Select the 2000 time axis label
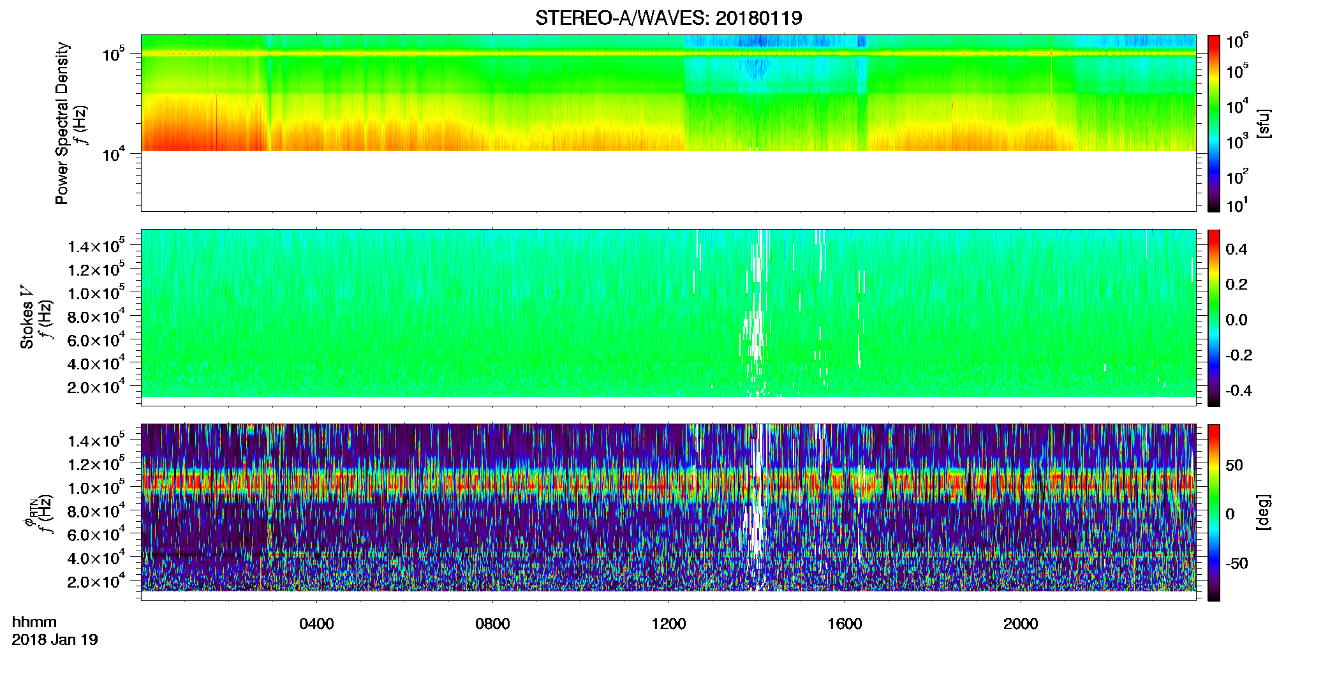1337x689 pixels. 1021,624
